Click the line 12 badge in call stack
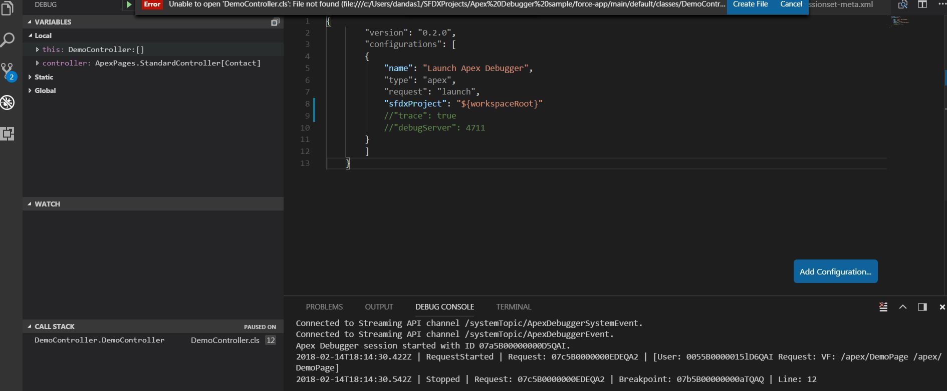The height and width of the screenshot is (391, 947). click(x=271, y=340)
